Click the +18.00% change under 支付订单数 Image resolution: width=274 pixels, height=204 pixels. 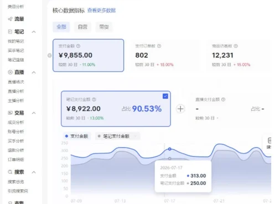pyautogui.click(x=165, y=65)
